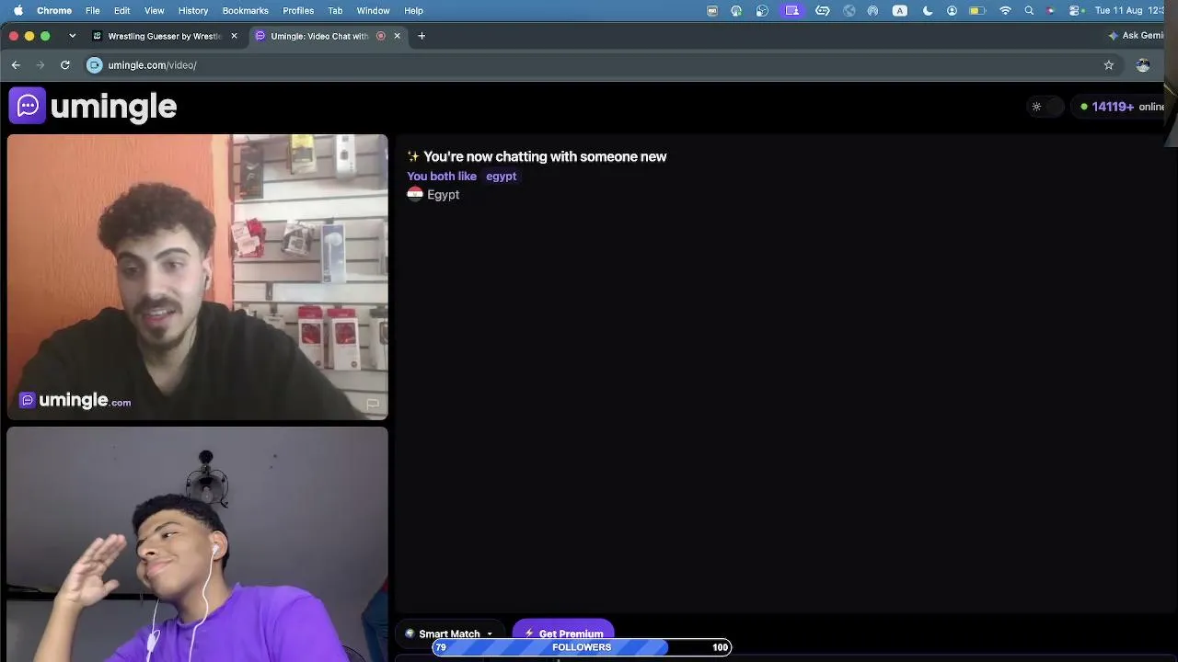Open the Wi-Fi menu

coord(1005,10)
